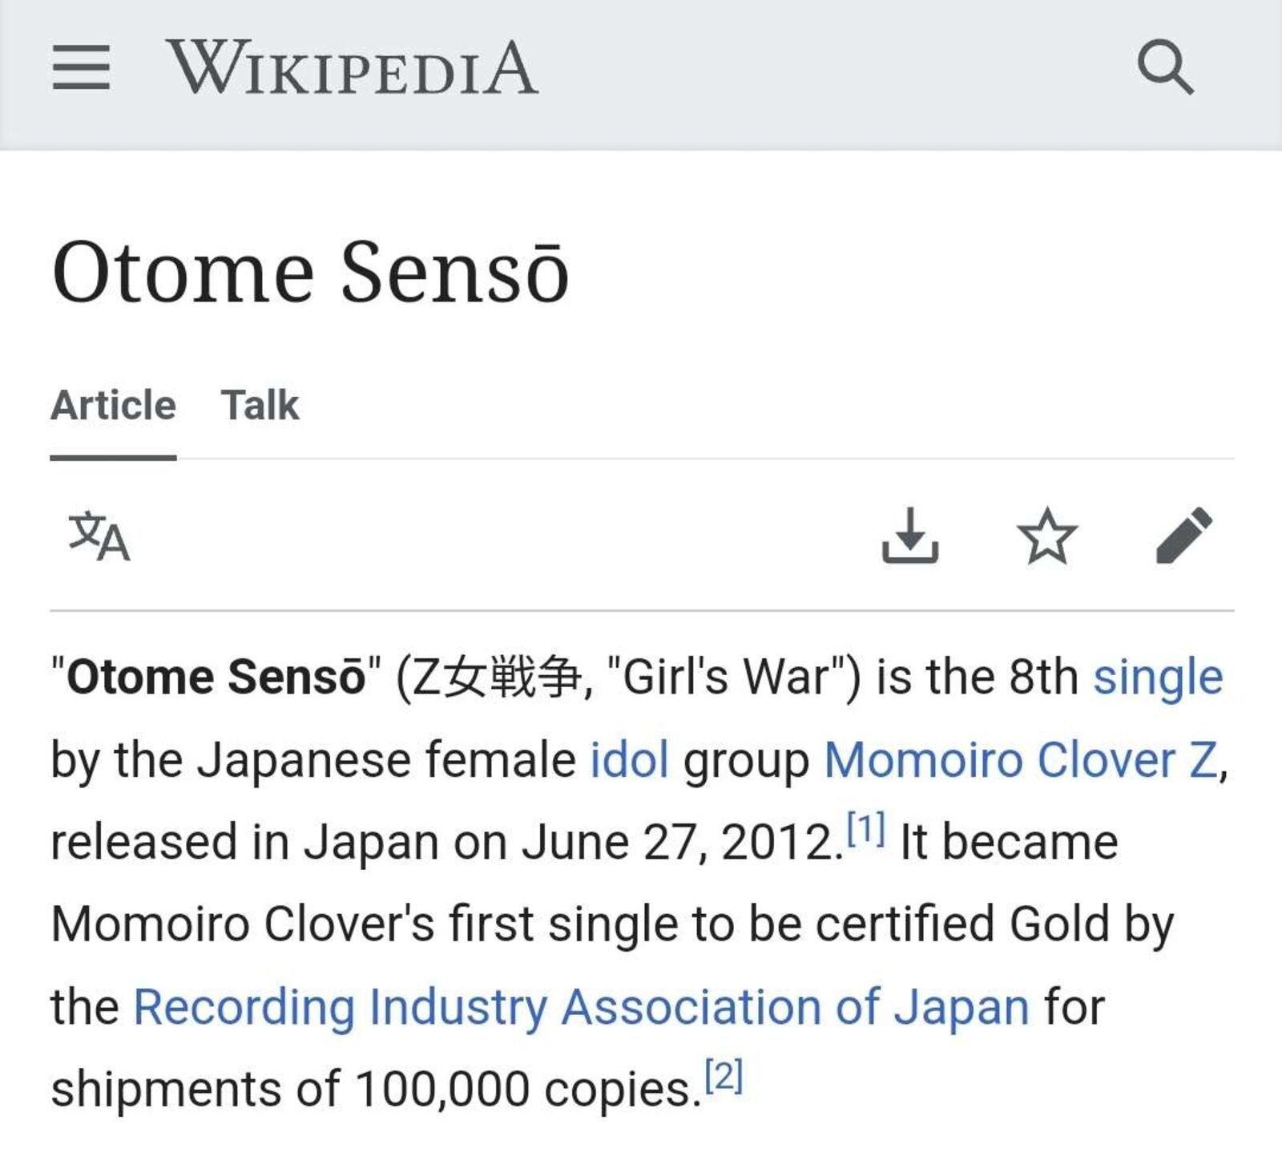Click the pencil edit icon
This screenshot has width=1282, height=1149.
coord(1184,536)
